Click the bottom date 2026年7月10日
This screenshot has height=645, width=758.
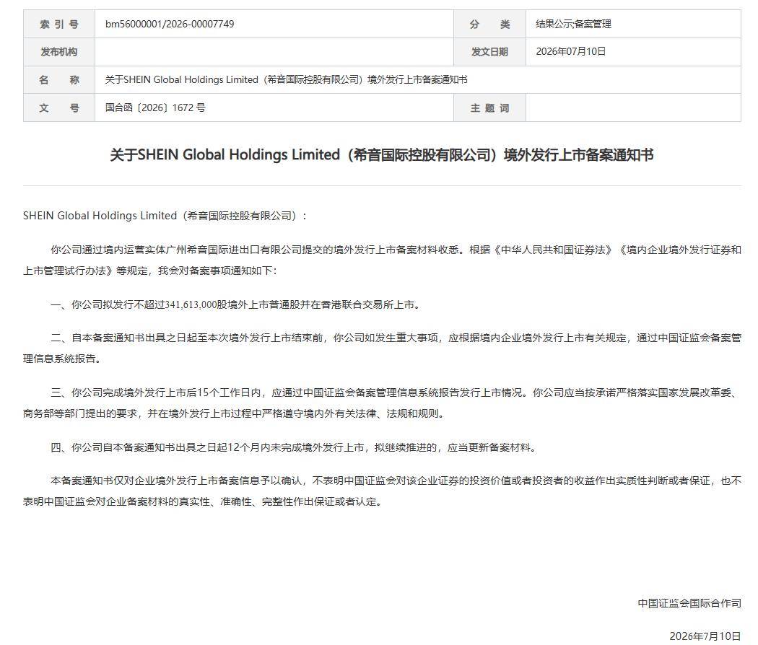coord(705,636)
